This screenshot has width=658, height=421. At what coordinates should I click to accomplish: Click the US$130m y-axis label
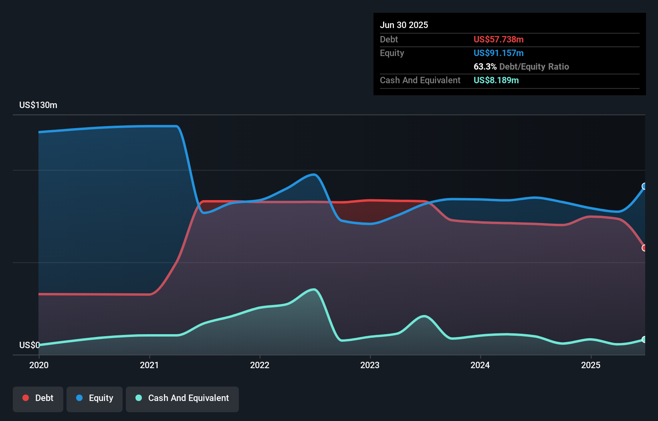coord(38,105)
